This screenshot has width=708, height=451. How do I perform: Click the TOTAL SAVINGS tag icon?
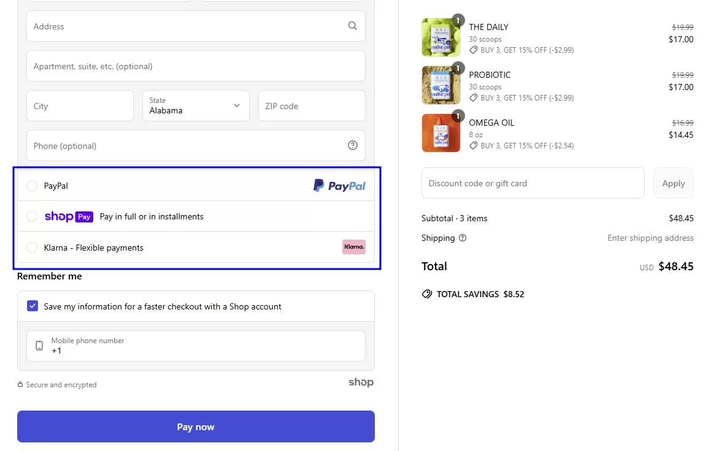click(x=427, y=294)
